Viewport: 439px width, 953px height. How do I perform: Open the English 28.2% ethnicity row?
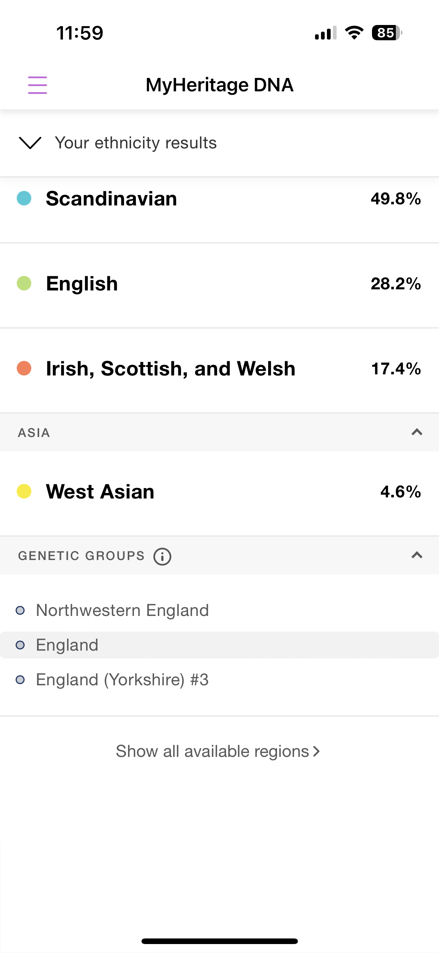(x=219, y=284)
